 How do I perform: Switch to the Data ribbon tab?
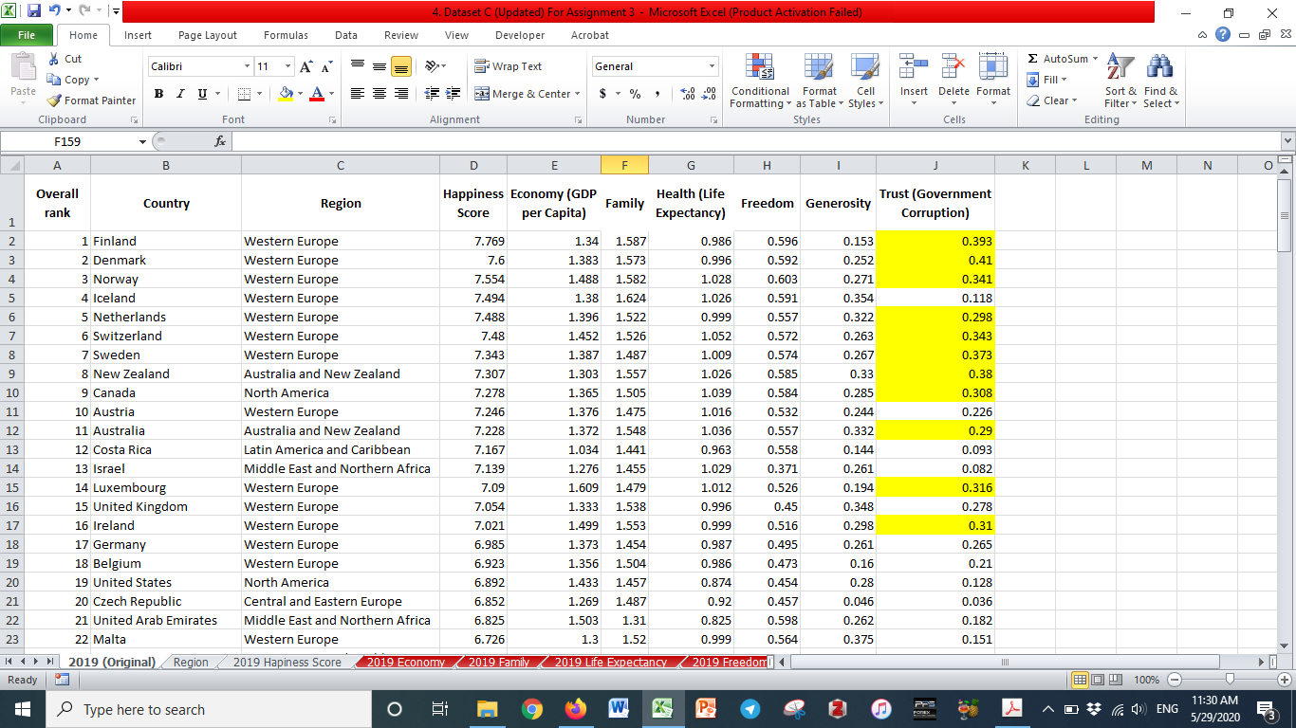pos(346,35)
